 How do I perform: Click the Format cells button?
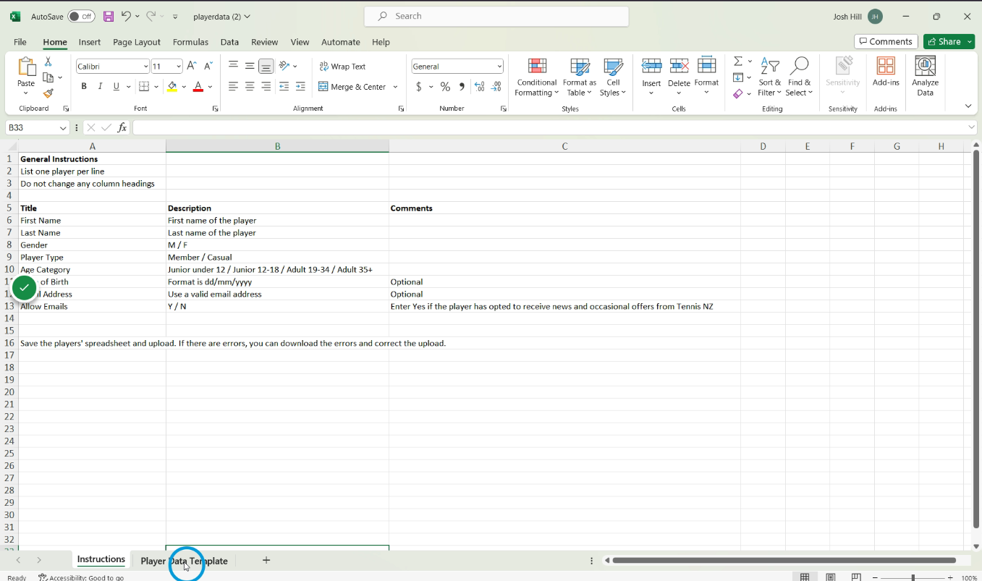click(x=706, y=77)
